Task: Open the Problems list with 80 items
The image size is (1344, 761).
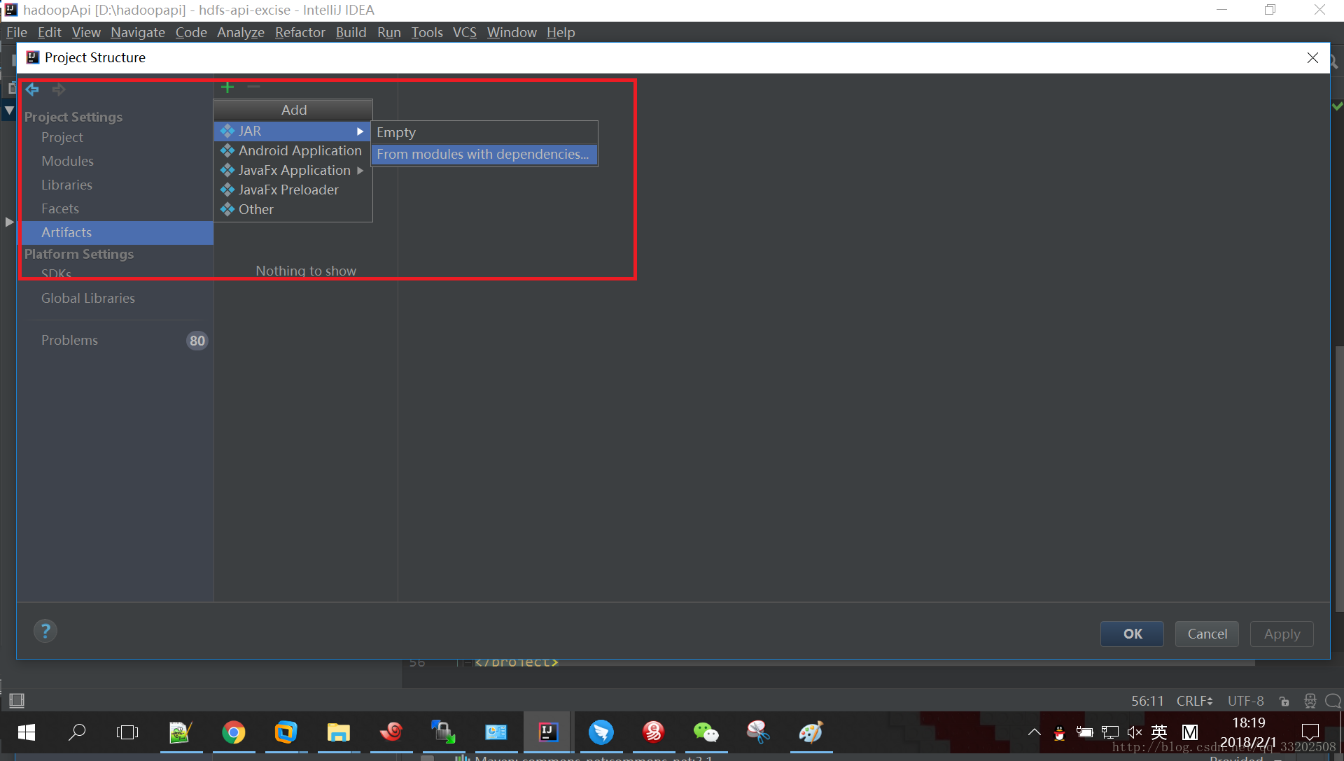Action: tap(70, 341)
